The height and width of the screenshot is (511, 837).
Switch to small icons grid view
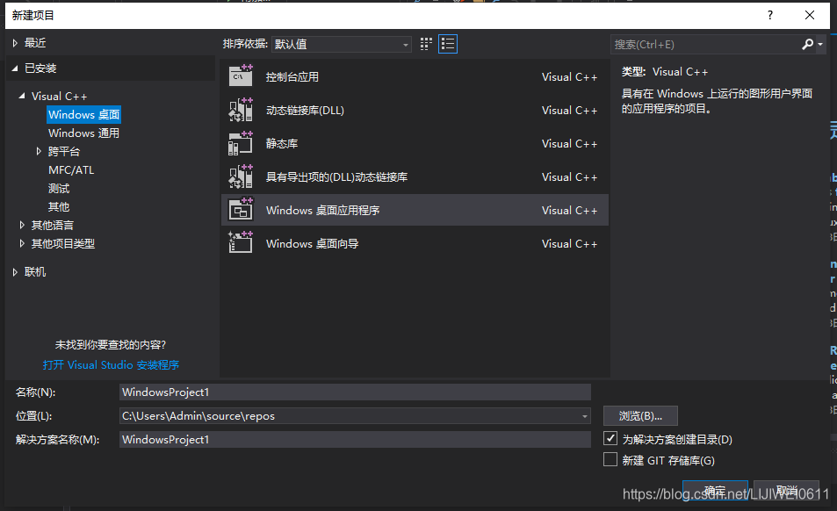coord(426,44)
